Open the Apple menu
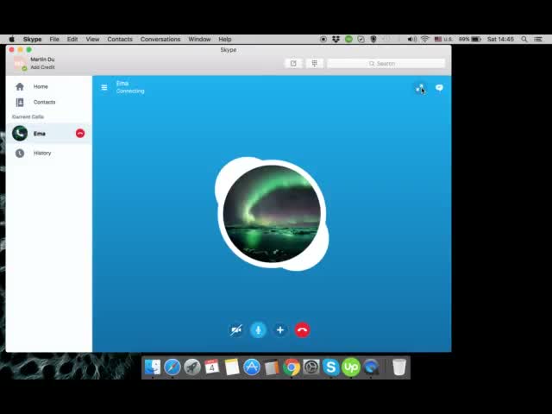Image resolution: width=552 pixels, height=414 pixels. pyautogui.click(x=11, y=39)
